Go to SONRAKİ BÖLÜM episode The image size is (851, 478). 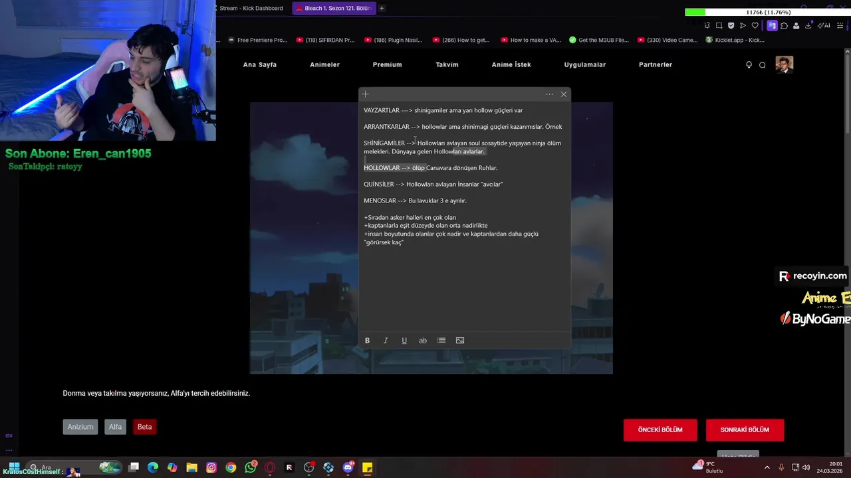[x=745, y=430]
